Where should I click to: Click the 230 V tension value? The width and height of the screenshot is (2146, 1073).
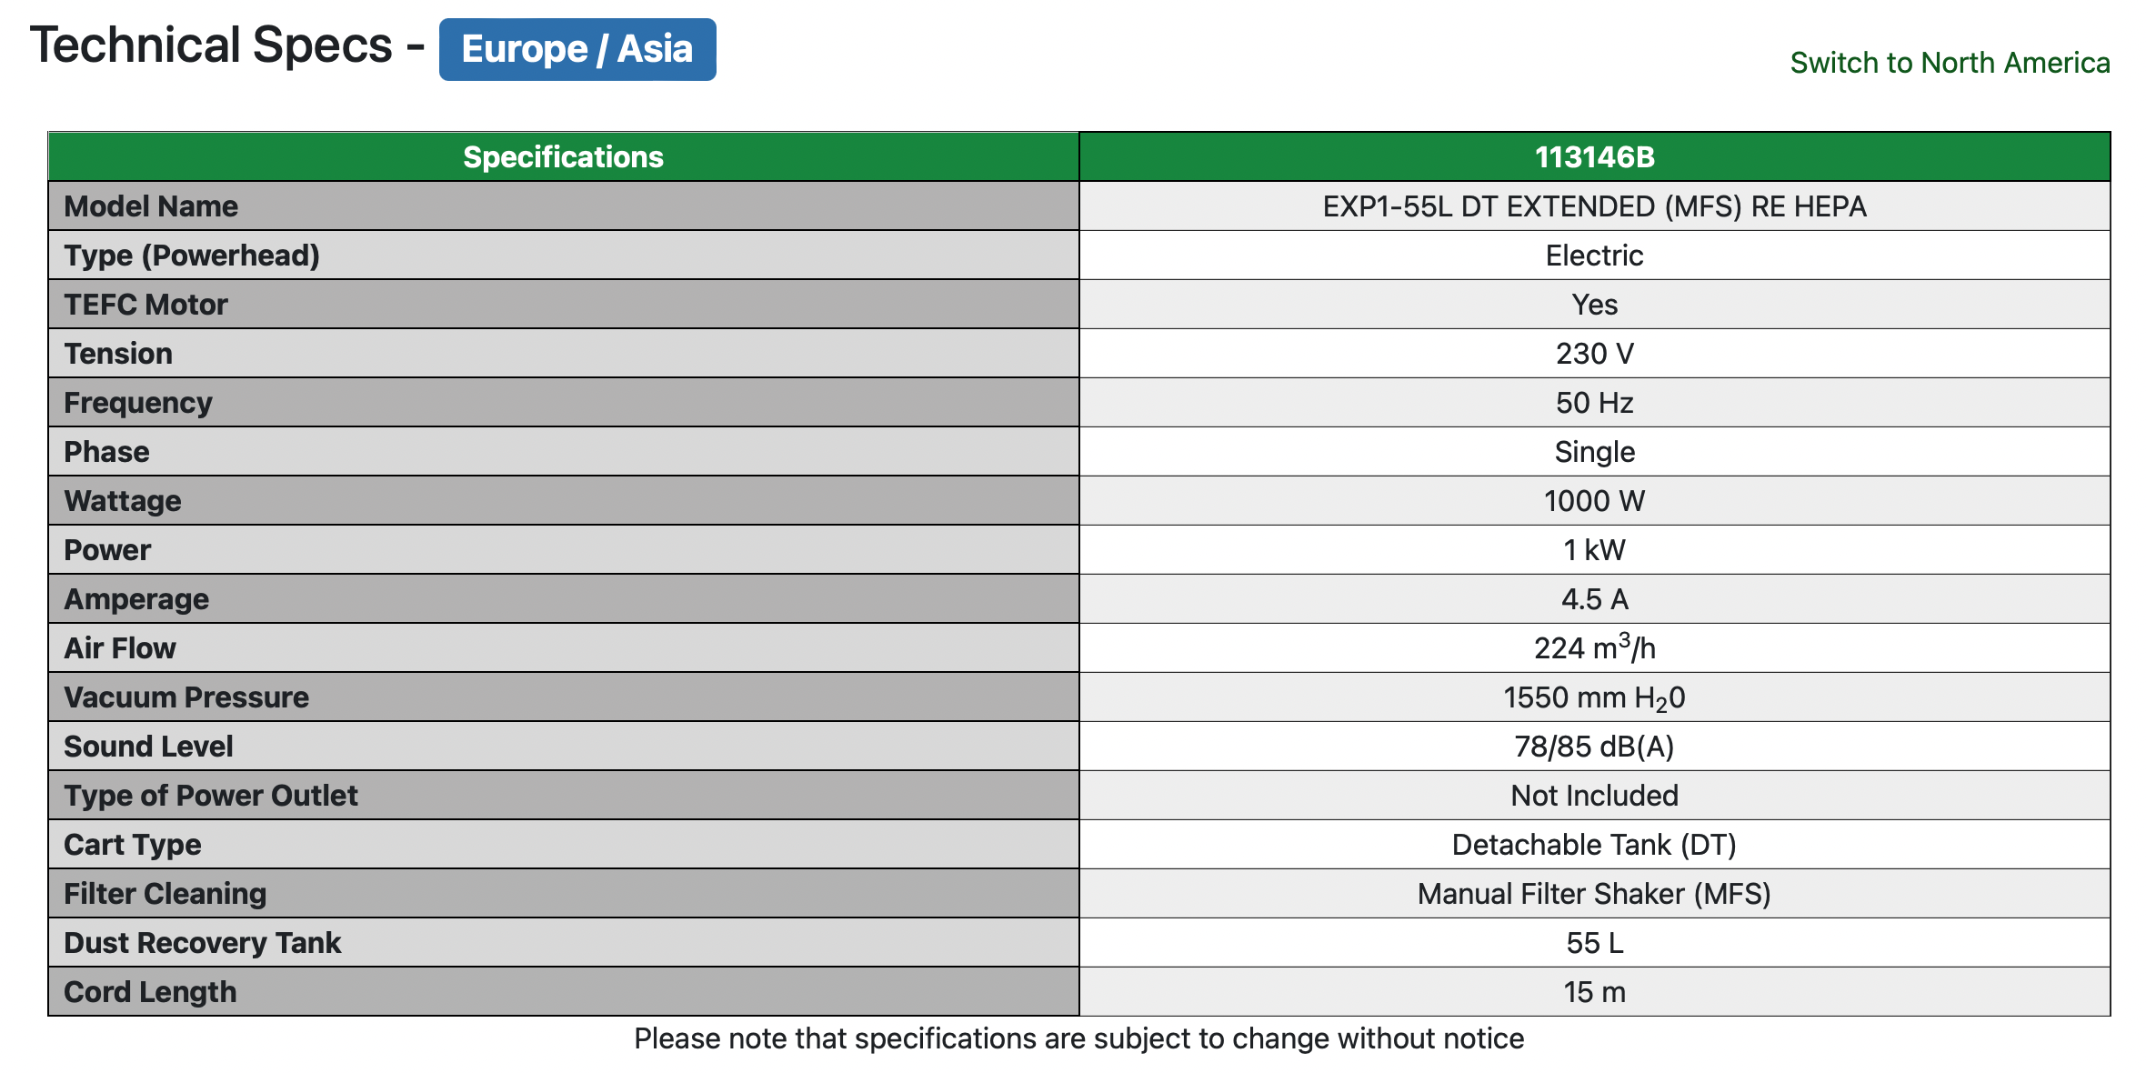coord(1594,354)
